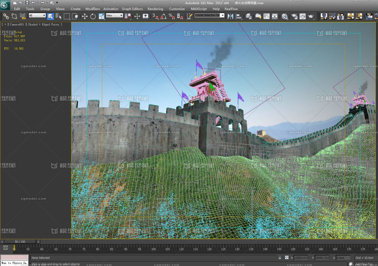378x266 pixels.
Task: Open the Rendering menu
Action: [155, 9]
